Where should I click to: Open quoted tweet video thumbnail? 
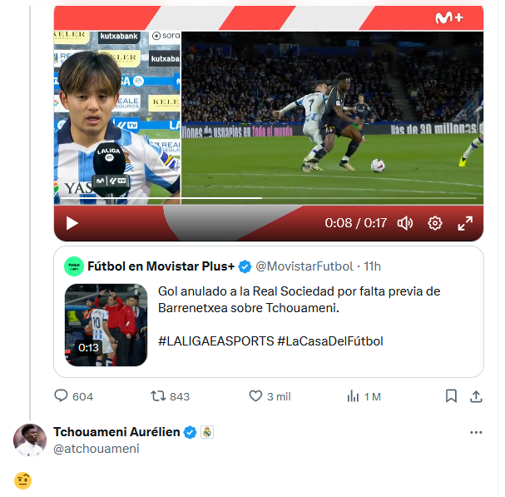coord(106,325)
